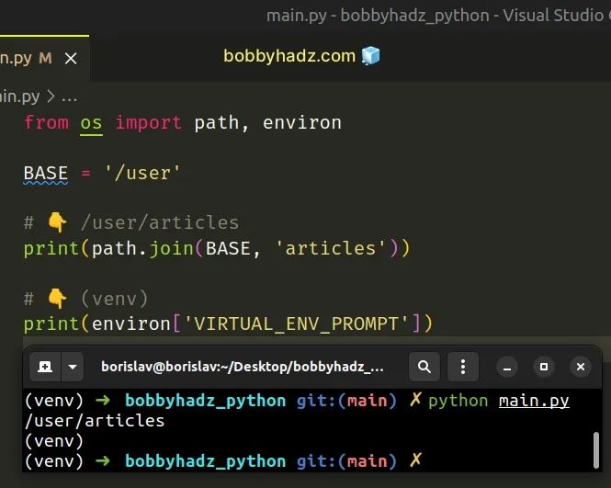
Task: Close the main.py editor tab
Action: coord(71,59)
